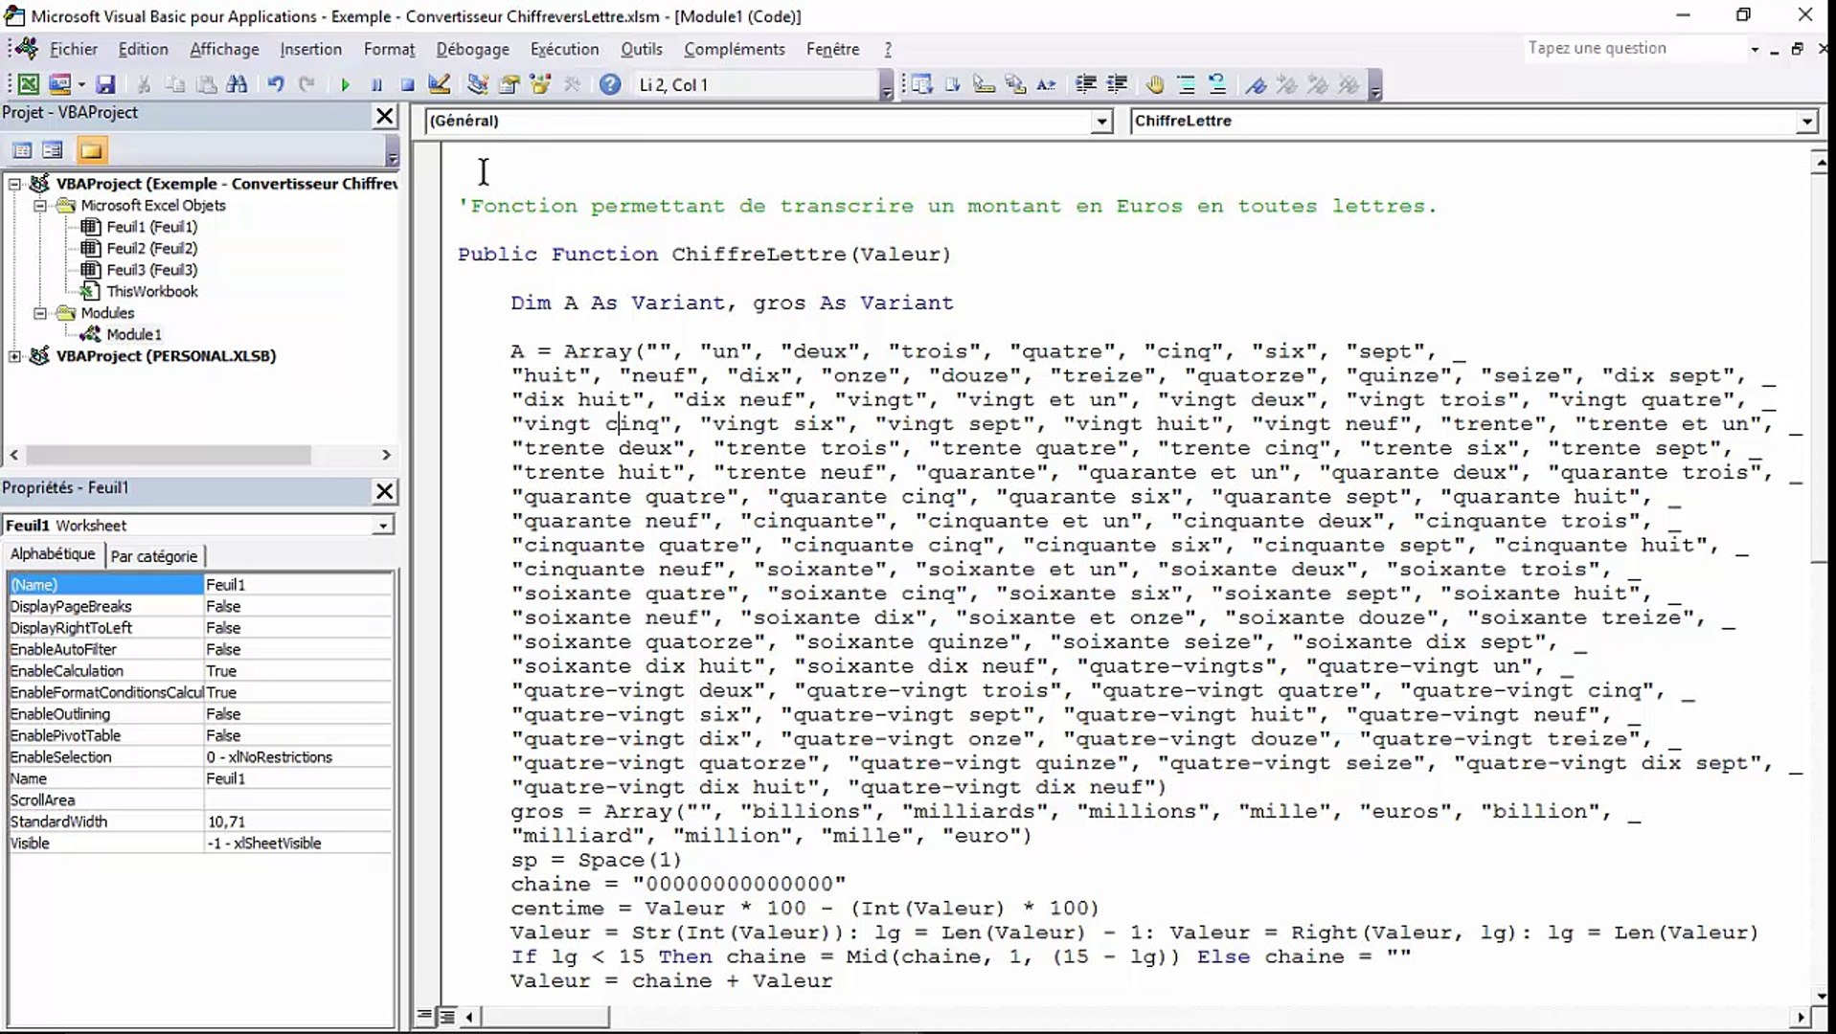Open the Feuil1 Worksheet object dropdown
This screenshot has width=1836, height=1034.
coord(382,526)
